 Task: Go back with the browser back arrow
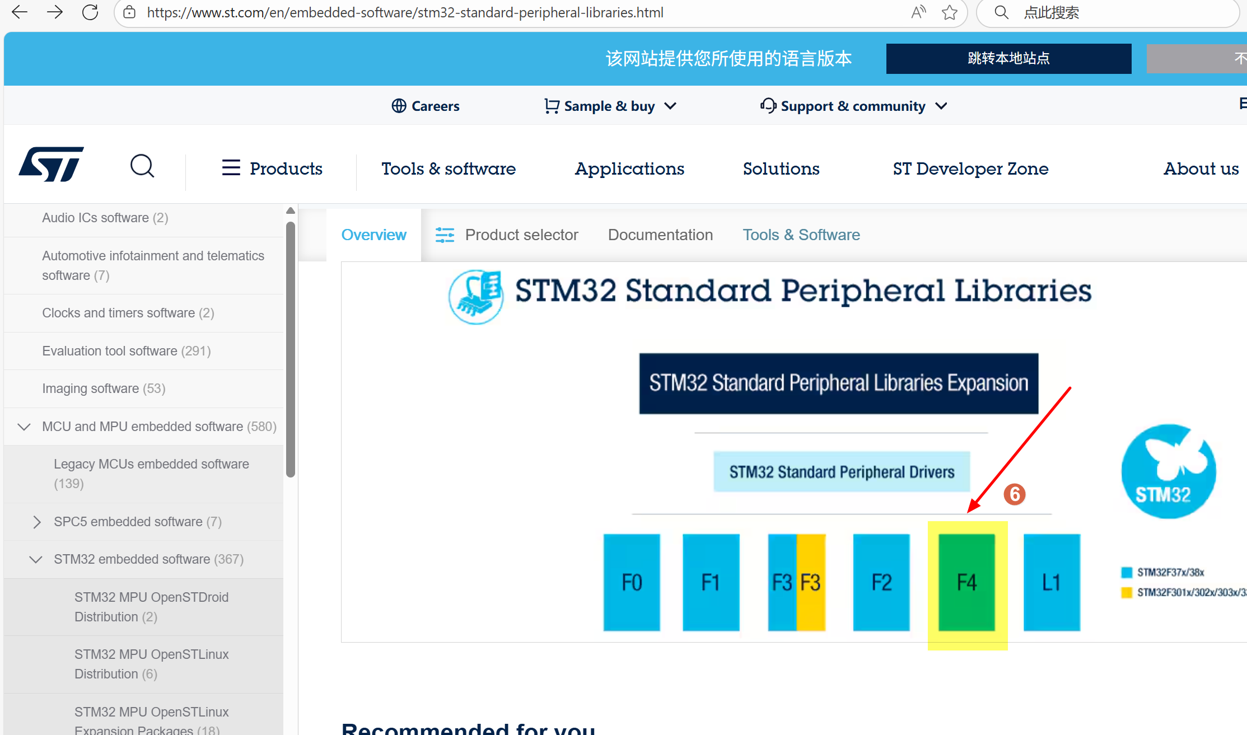tap(20, 12)
